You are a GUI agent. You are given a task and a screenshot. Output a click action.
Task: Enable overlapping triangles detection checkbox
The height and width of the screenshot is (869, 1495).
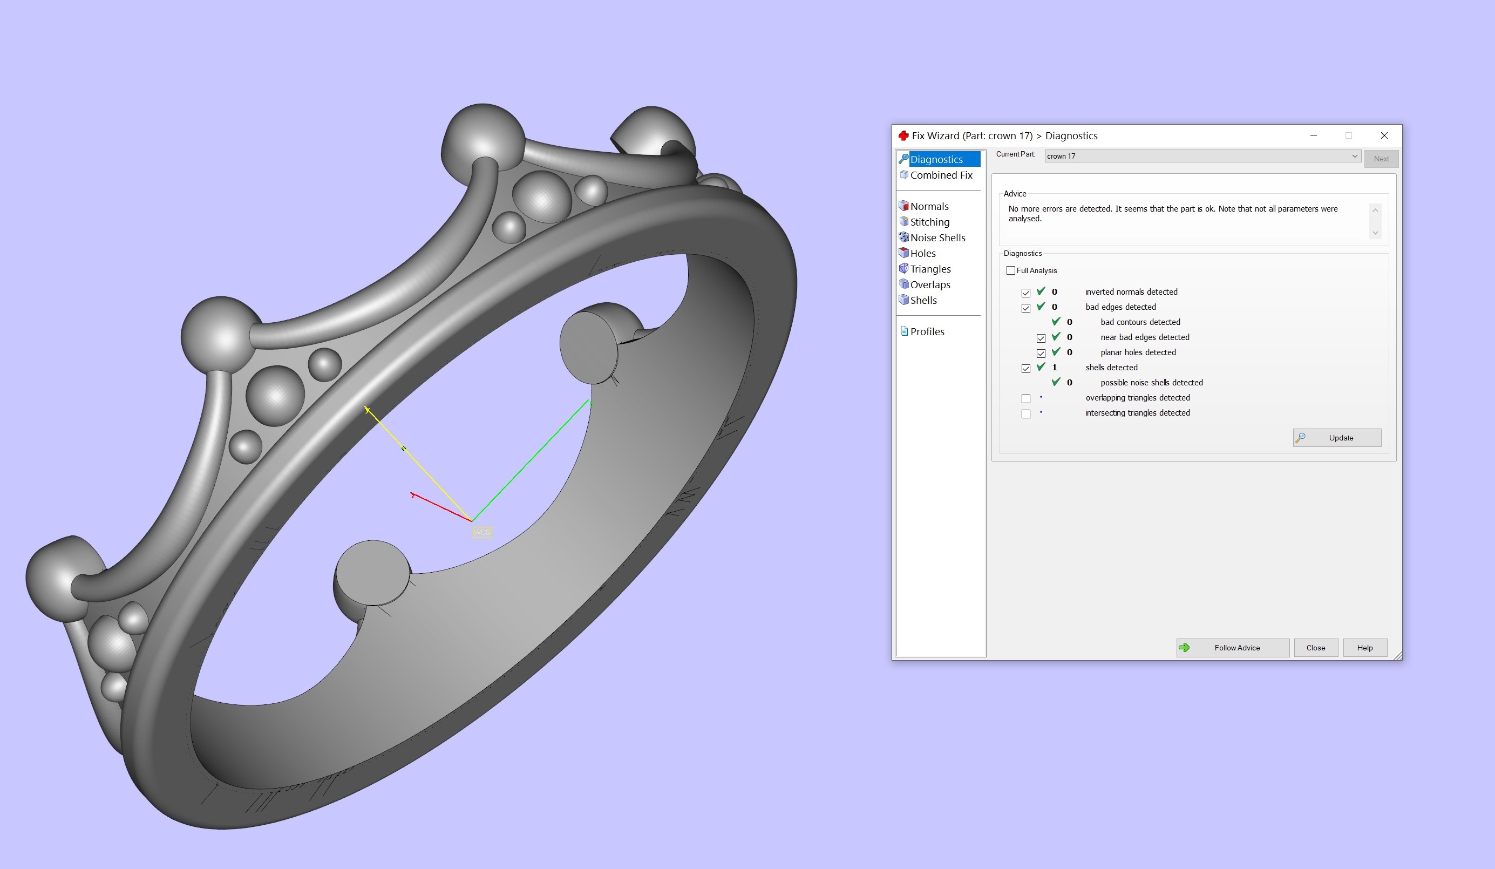coord(1026,399)
